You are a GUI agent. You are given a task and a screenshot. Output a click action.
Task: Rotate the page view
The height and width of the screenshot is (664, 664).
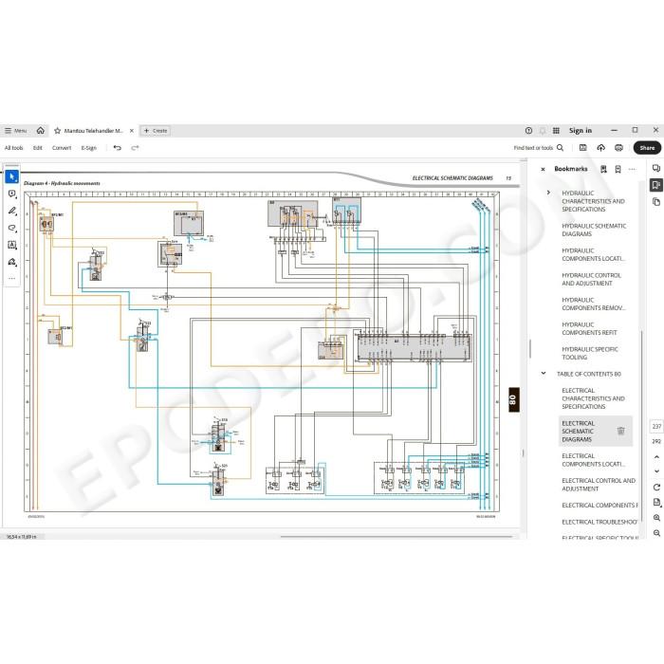click(656, 487)
